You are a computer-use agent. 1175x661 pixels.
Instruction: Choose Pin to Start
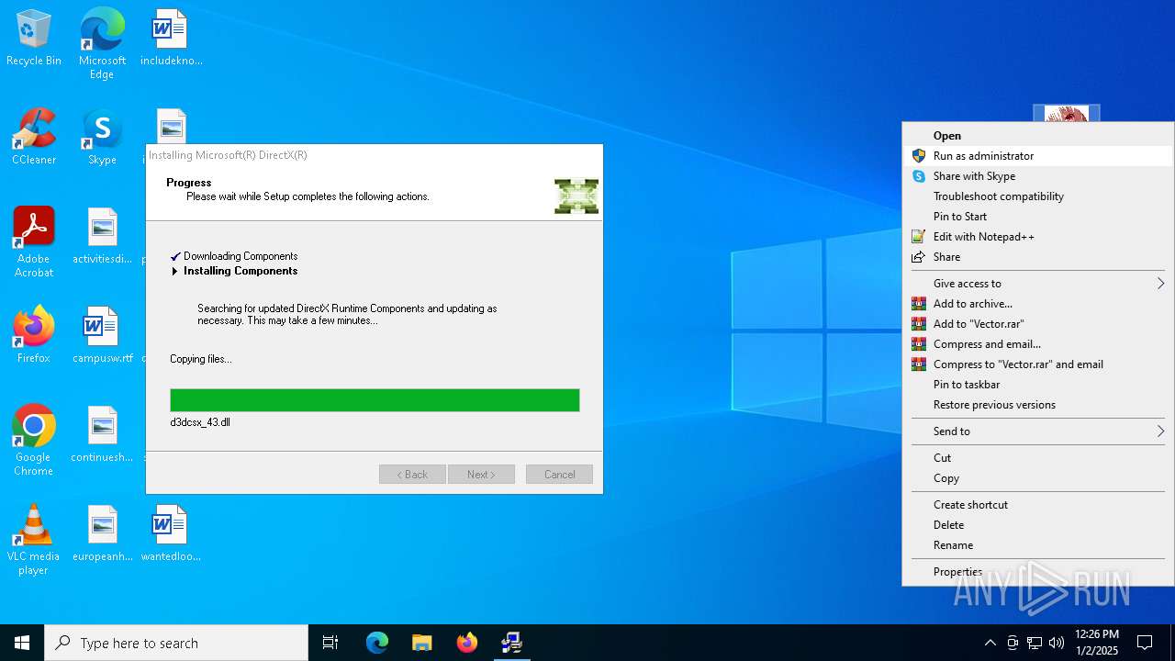click(1038, 217)
